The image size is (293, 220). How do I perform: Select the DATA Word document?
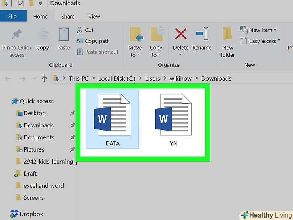(112, 119)
